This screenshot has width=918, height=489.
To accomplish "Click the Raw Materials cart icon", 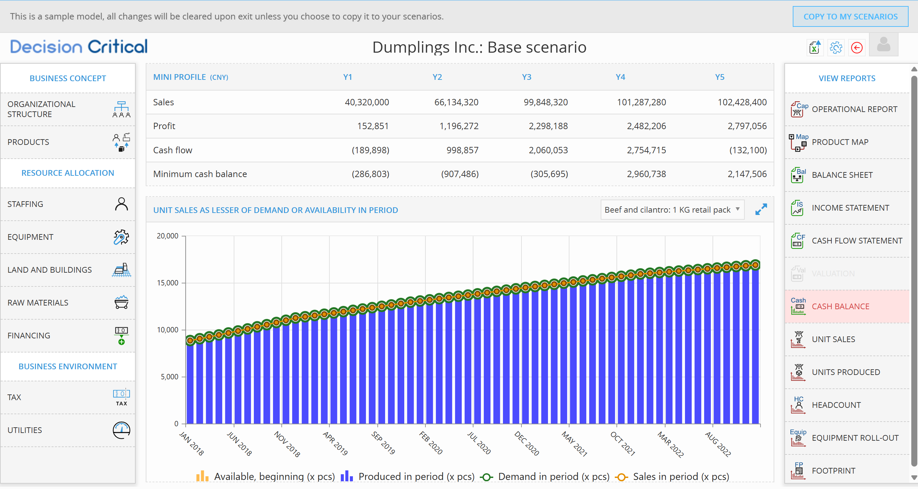I will click(121, 303).
